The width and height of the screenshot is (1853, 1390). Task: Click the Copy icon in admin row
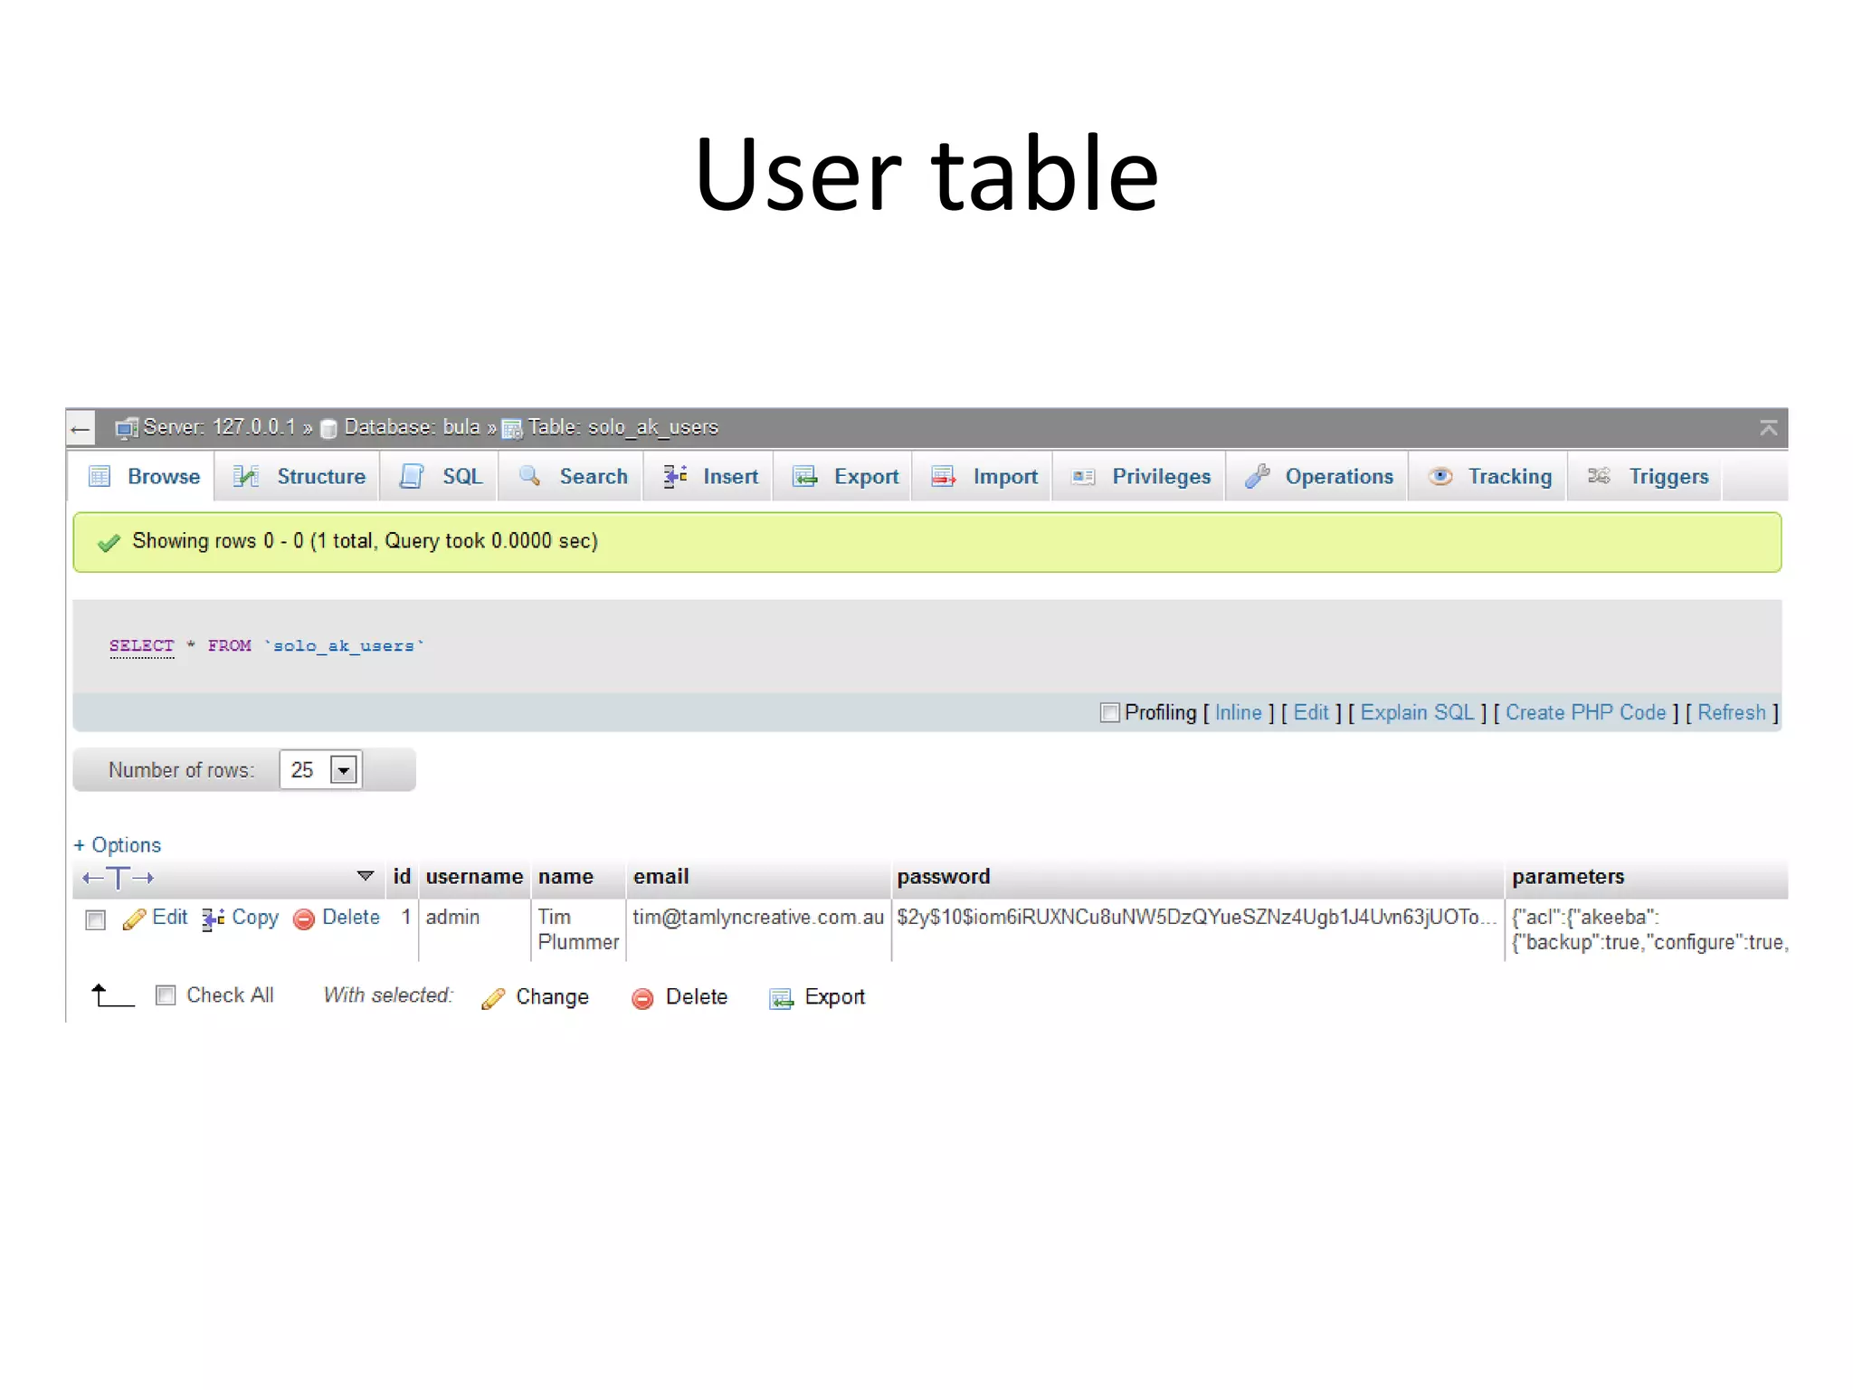pyautogui.click(x=213, y=919)
